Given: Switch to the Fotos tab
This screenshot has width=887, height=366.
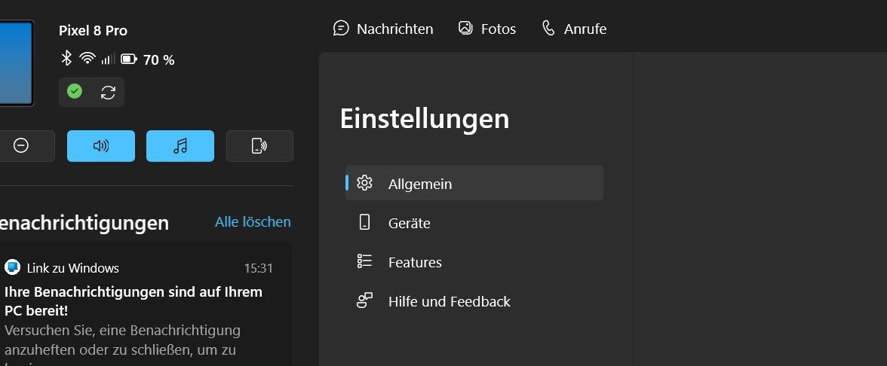Looking at the screenshot, I should pyautogui.click(x=487, y=29).
